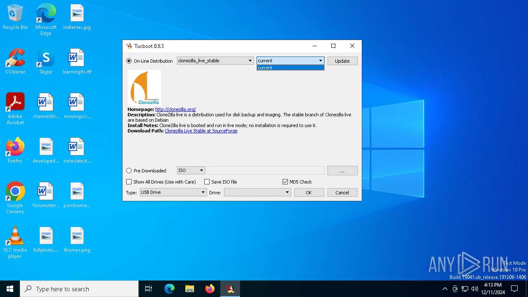Image resolution: width=528 pixels, height=297 pixels.
Task: Select foruminter document on desktop
Action: click(x=46, y=196)
